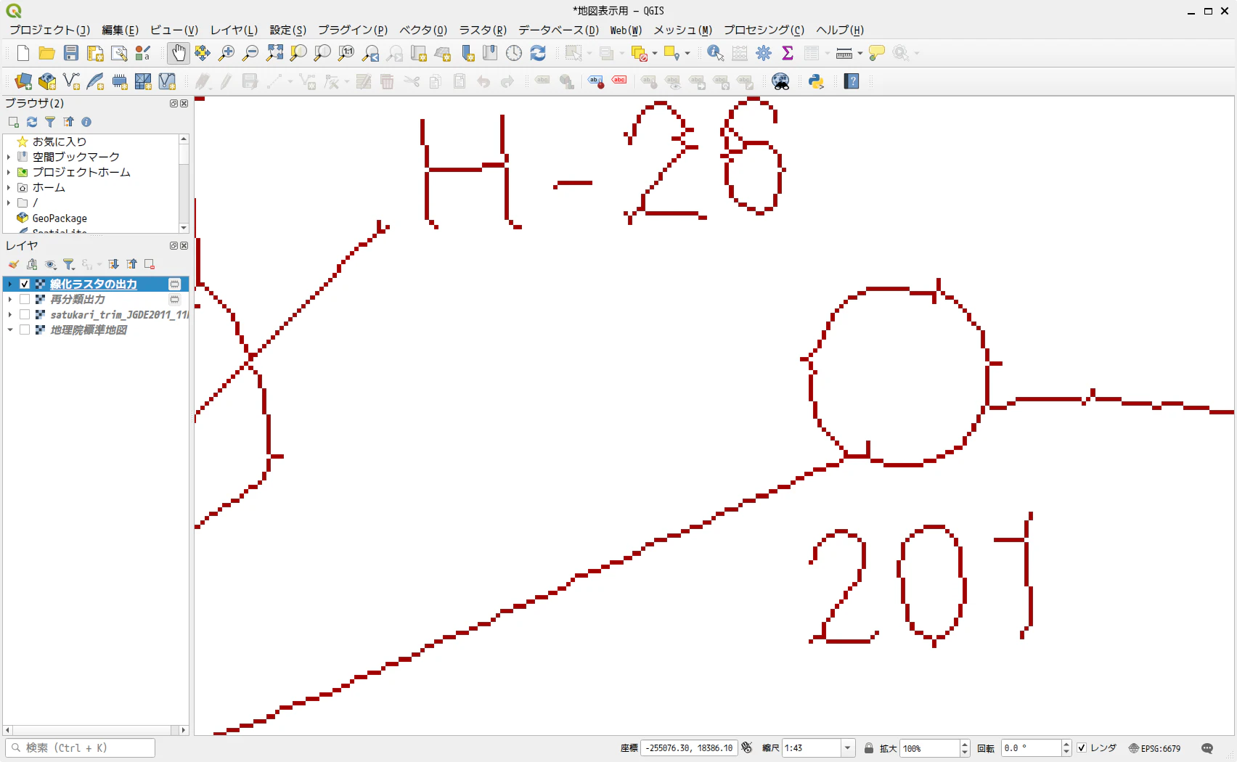Go to the previous zoom extent
This screenshot has width=1237, height=762.
tap(370, 53)
